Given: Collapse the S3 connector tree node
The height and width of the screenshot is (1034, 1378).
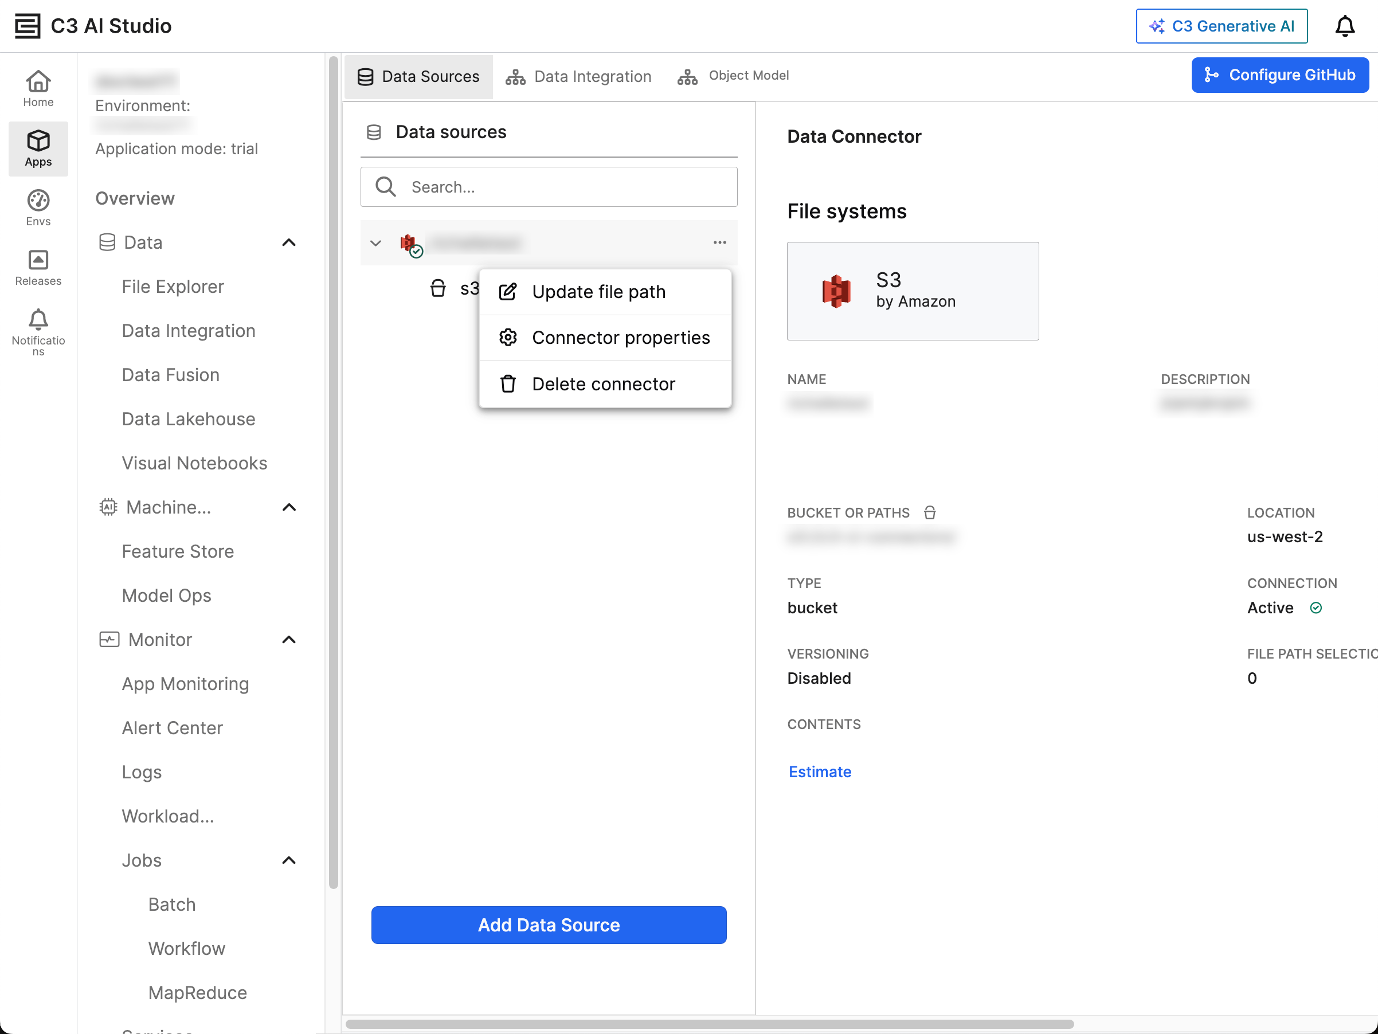Looking at the screenshot, I should (375, 243).
